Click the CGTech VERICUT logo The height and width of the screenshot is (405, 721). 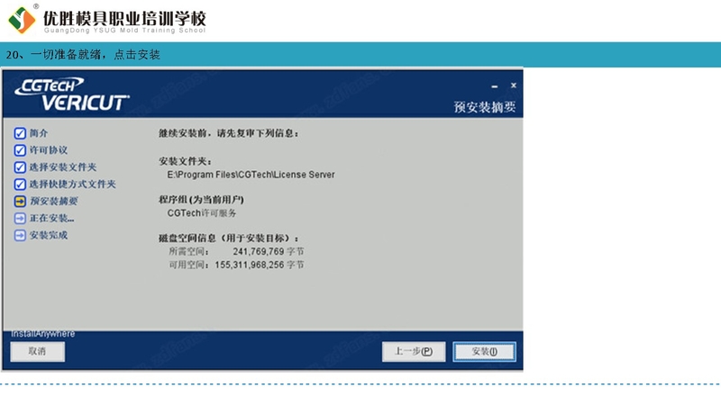(x=72, y=94)
